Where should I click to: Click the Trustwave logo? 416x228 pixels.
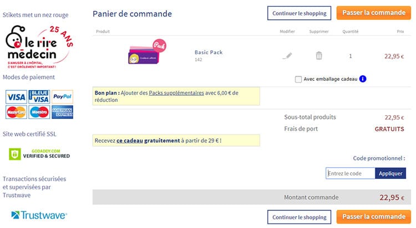click(x=39, y=215)
